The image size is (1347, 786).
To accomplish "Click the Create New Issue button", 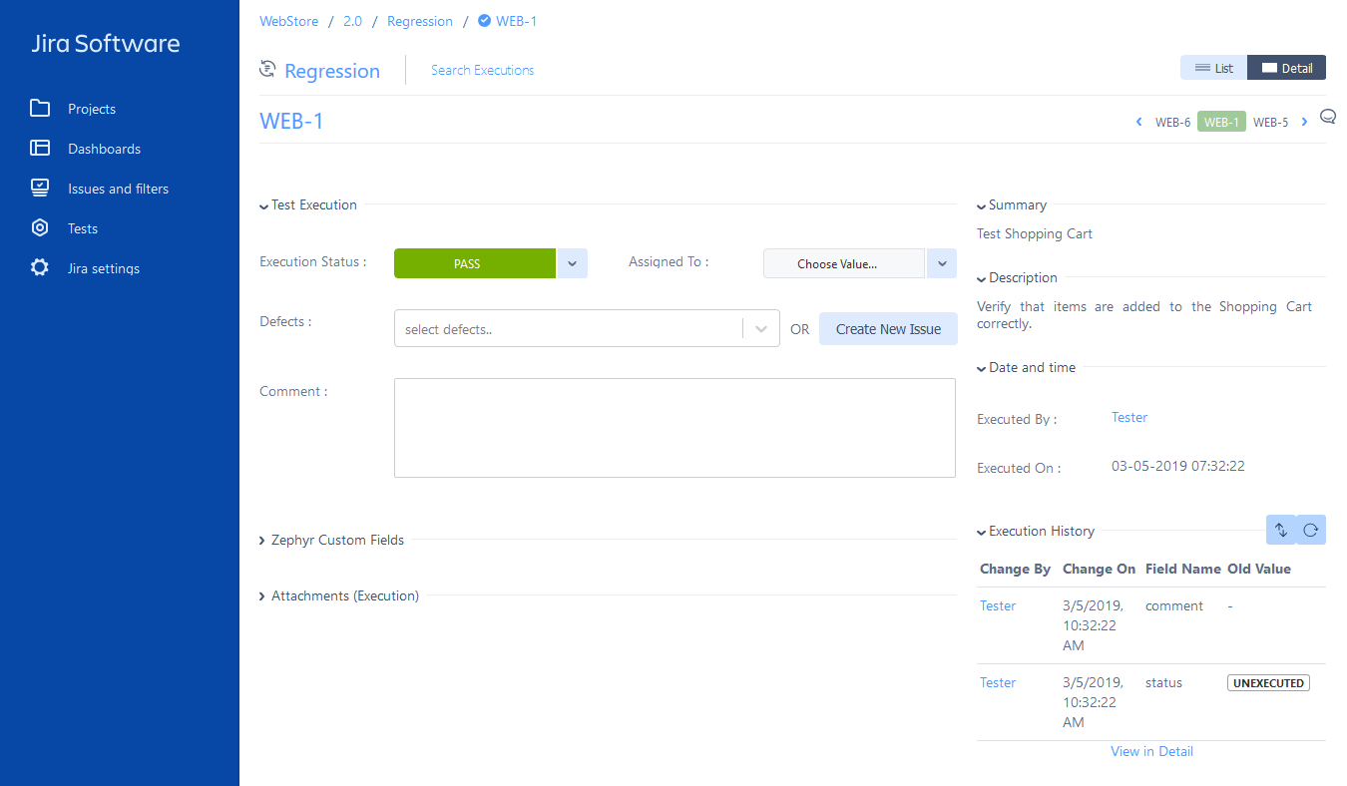I will pyautogui.click(x=888, y=328).
